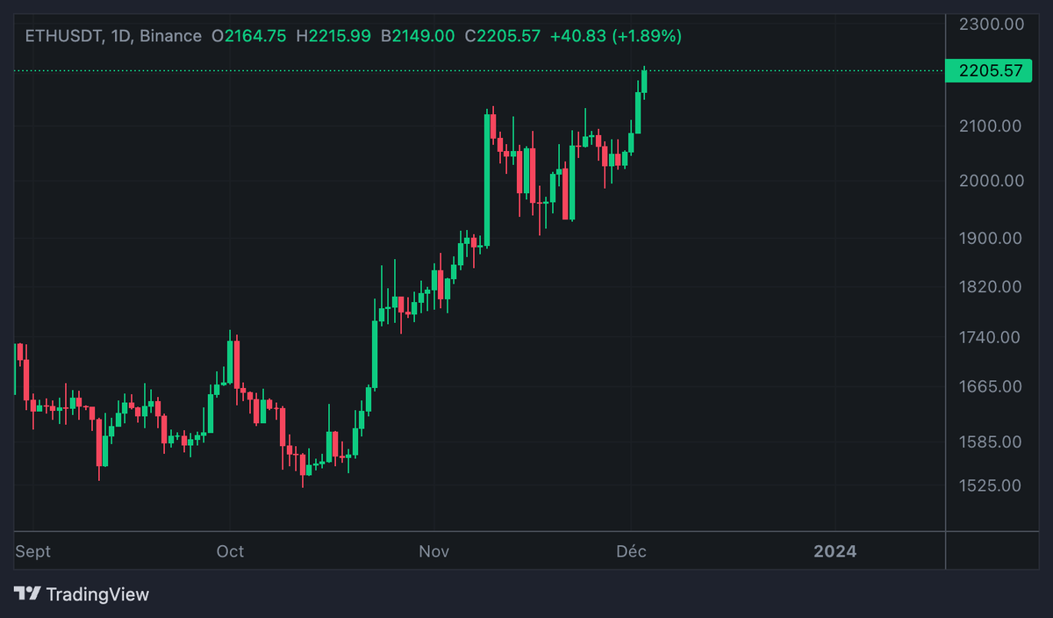Image resolution: width=1053 pixels, height=618 pixels.
Task: Click the latest green candle at chart top
Action: 645,81
